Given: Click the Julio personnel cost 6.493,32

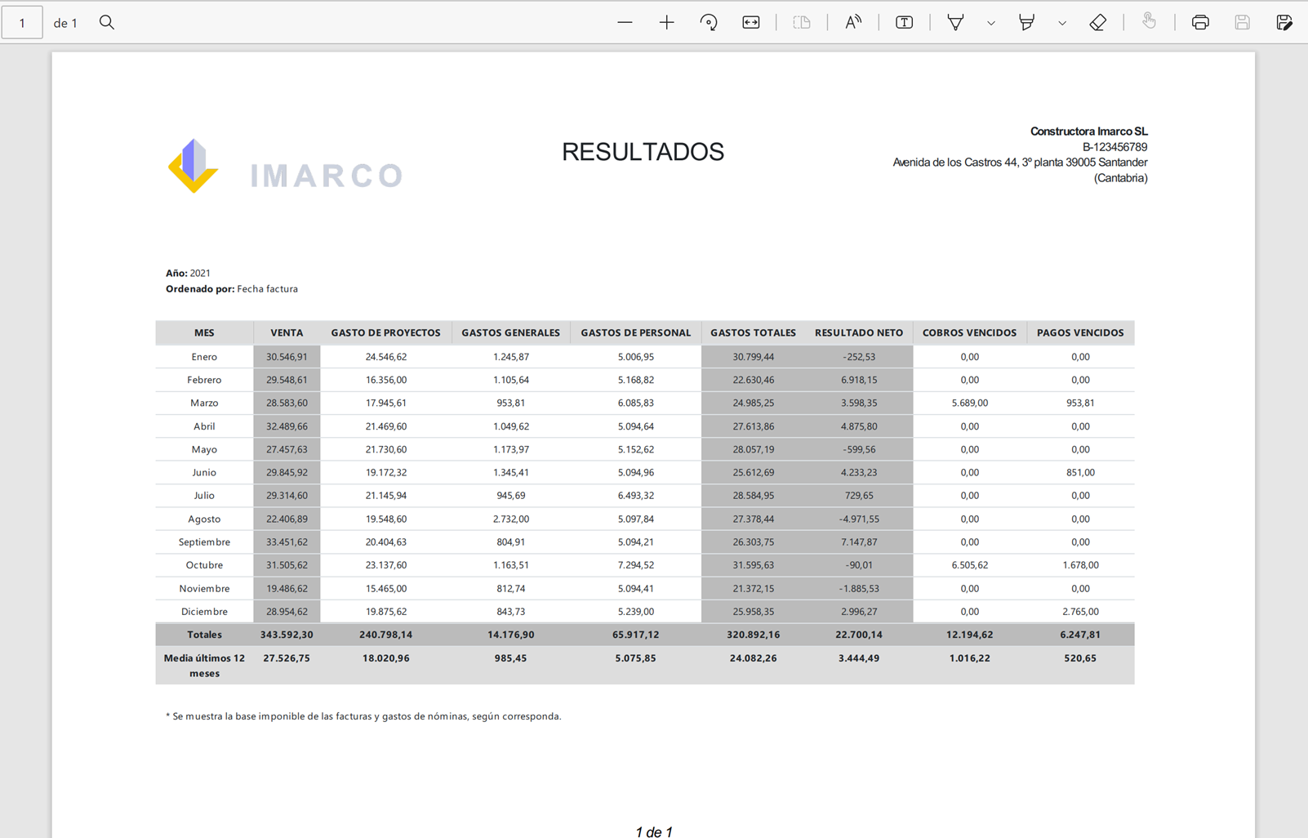Looking at the screenshot, I should coord(635,495).
